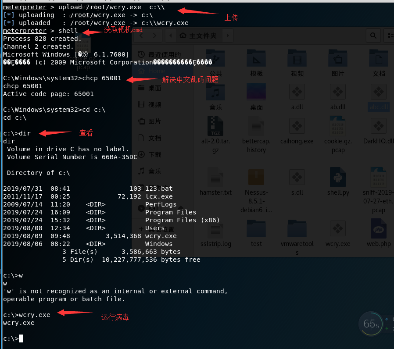Go forward in file manager
Screen dimensions: 394x349
pyautogui.click(x=155, y=36)
